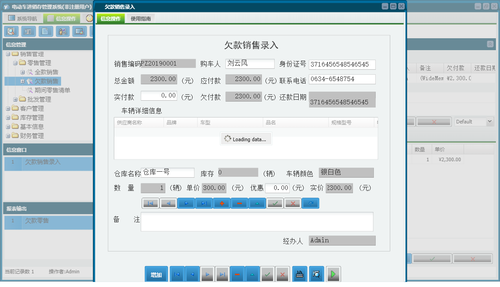Image resolution: width=500 pixels, height=287 pixels.
Task: Click the red minus delete-record icon
Action: click(x=239, y=203)
